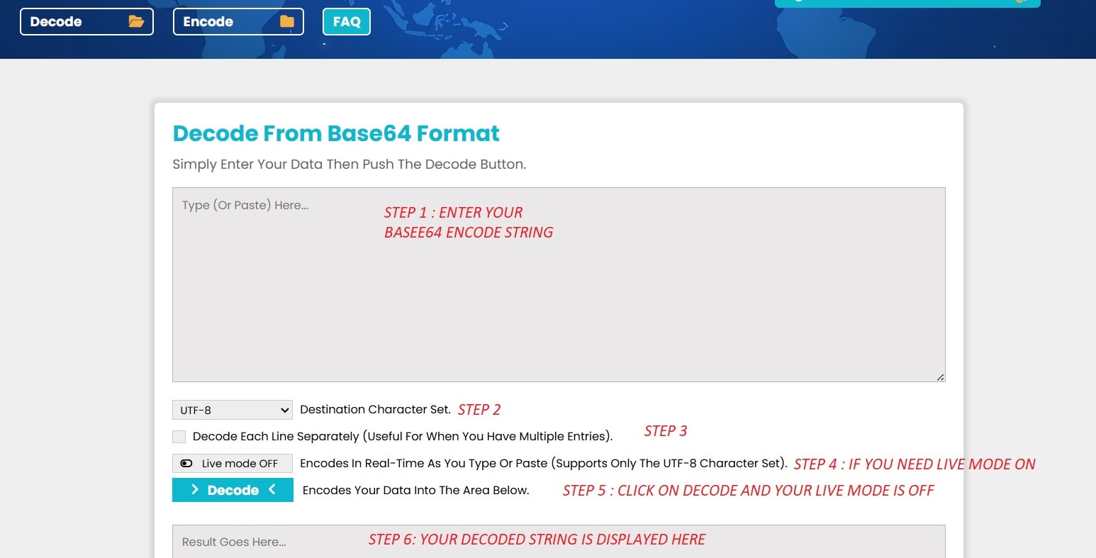Open the FAQ page

point(346,21)
